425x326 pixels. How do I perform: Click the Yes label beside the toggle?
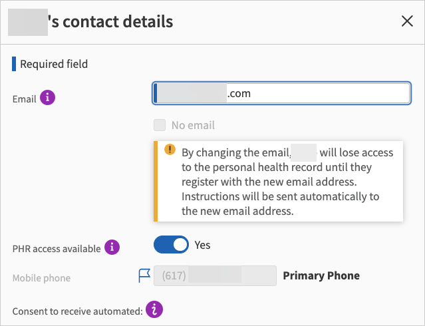pos(202,245)
